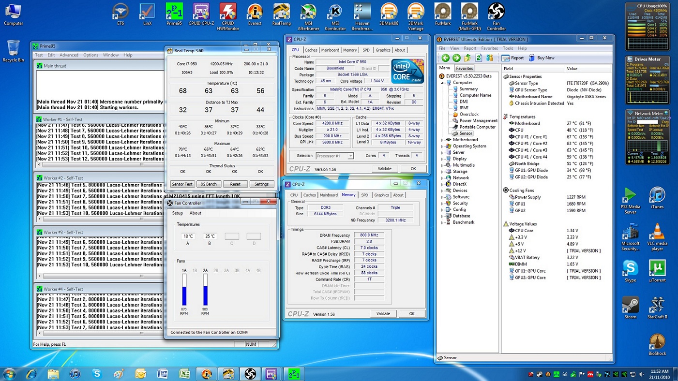Expand Motherboard node in EVEREST tree
Viewport: 678px width, 381px height.
(442, 140)
